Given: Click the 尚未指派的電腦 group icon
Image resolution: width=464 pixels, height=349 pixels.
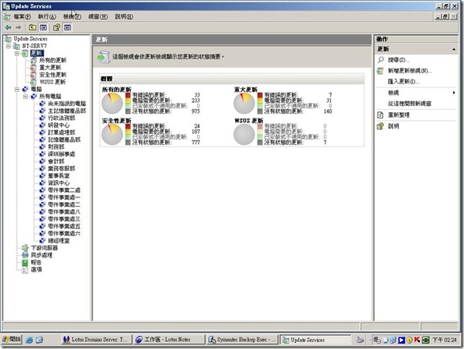Looking at the screenshot, I should click(x=43, y=104).
